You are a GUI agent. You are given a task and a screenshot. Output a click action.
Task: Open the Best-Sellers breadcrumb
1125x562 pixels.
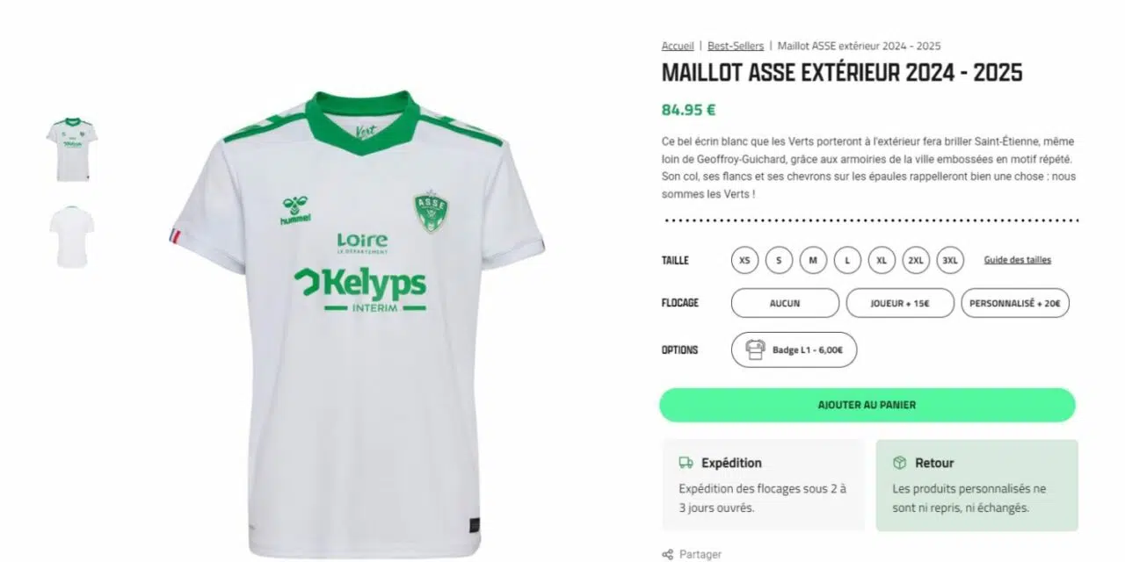[x=735, y=45]
